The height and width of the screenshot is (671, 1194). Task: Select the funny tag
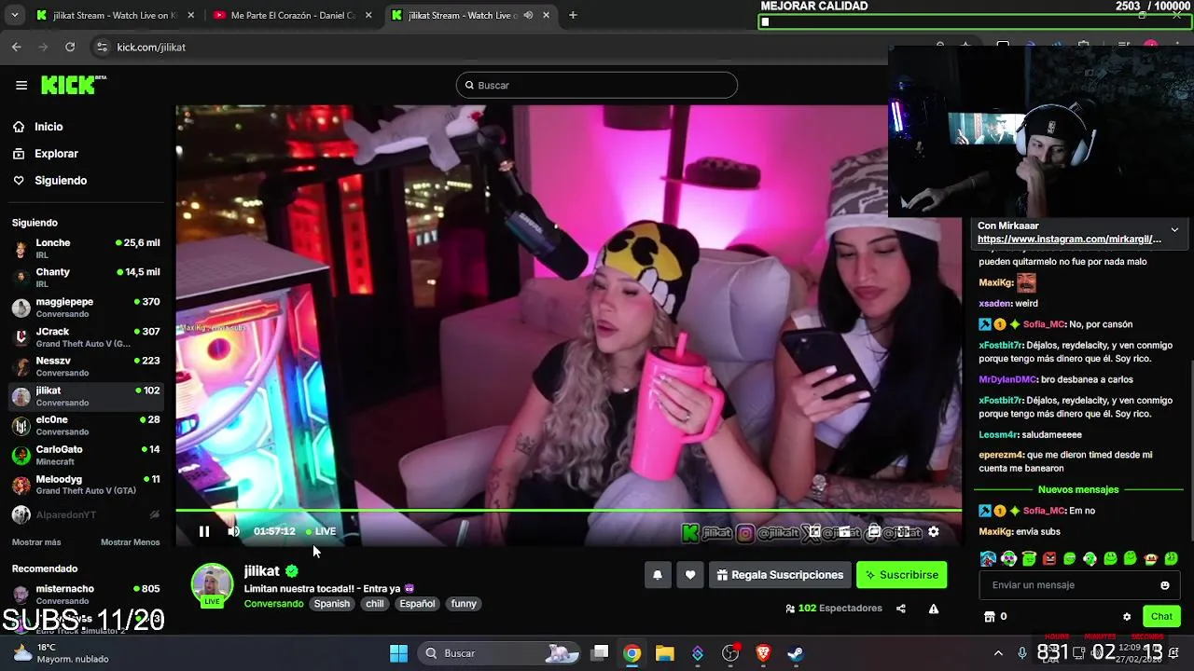(x=464, y=604)
